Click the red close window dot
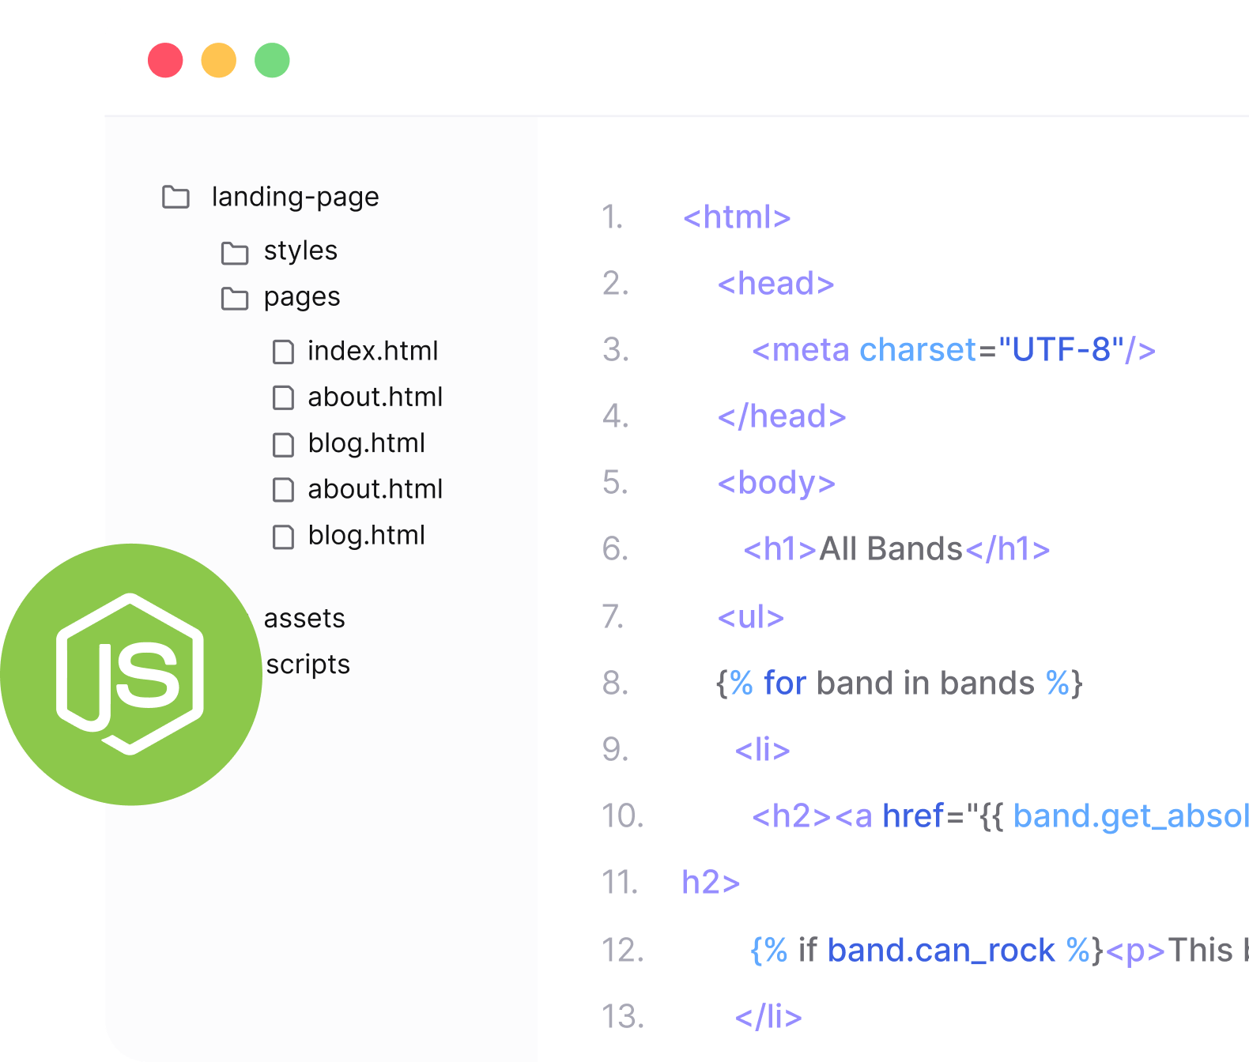This screenshot has width=1249, height=1062. point(165,60)
